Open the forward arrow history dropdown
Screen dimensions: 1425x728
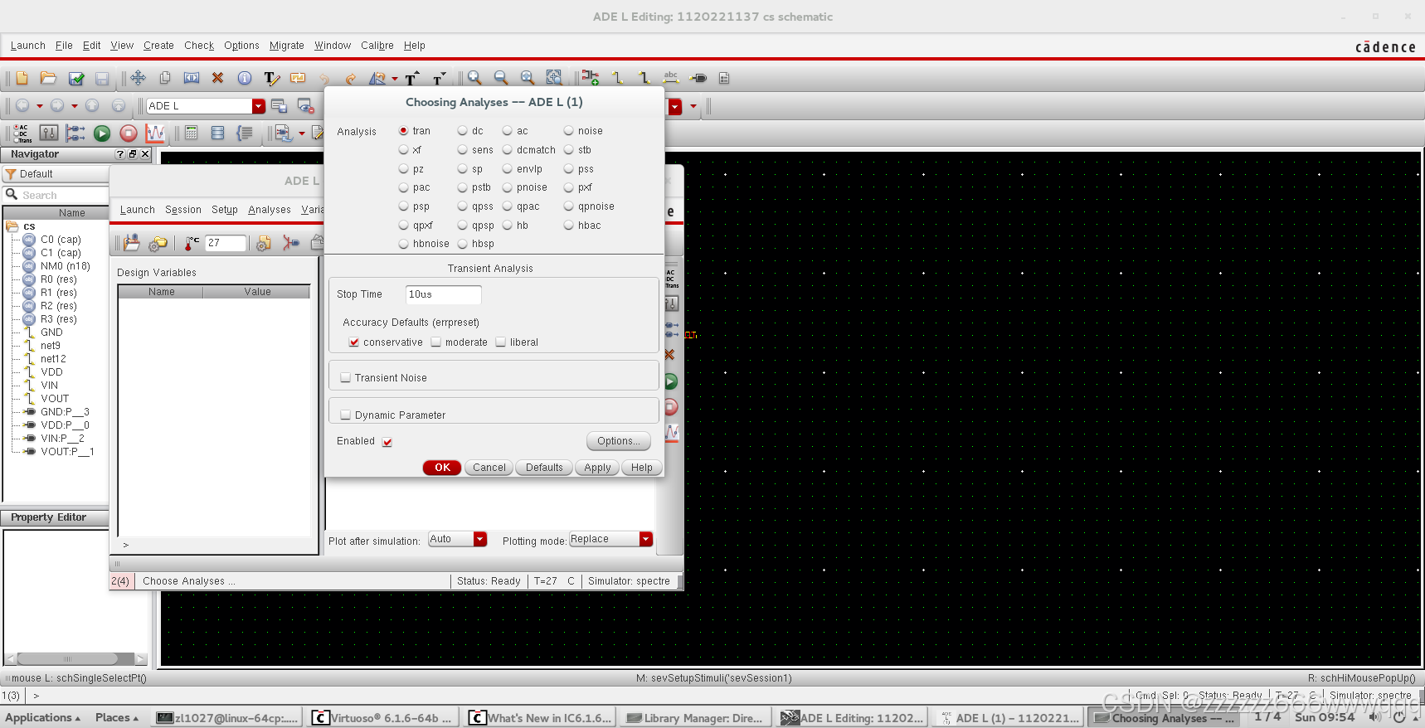74,106
